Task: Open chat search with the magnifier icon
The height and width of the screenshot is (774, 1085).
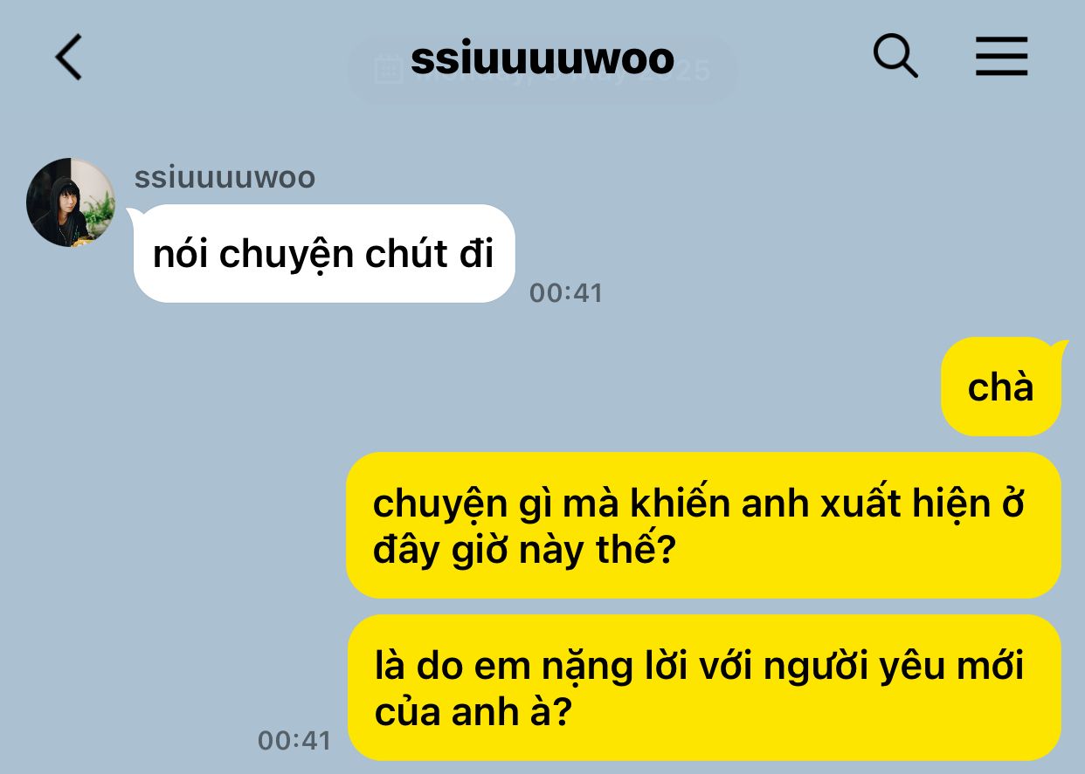Action: 895,57
